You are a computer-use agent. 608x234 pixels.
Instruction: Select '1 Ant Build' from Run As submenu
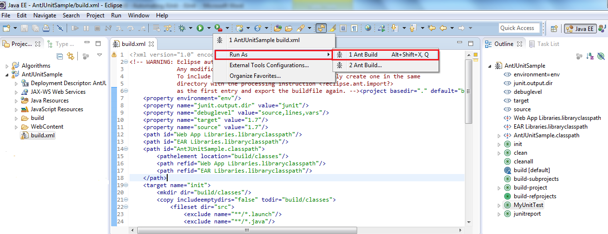pos(363,55)
